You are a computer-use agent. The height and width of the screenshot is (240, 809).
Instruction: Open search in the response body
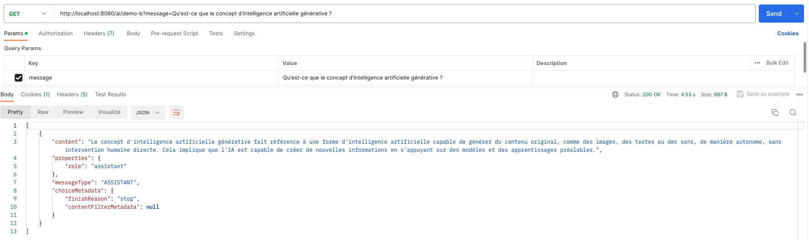point(793,113)
